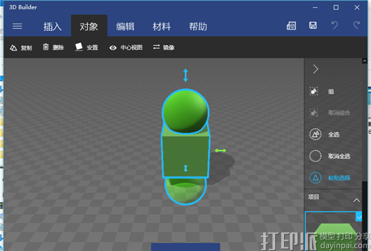Image resolution: width=371 pixels, height=251 pixels.
Task: Toggle the 粘贴选择 option
Action: click(330, 178)
